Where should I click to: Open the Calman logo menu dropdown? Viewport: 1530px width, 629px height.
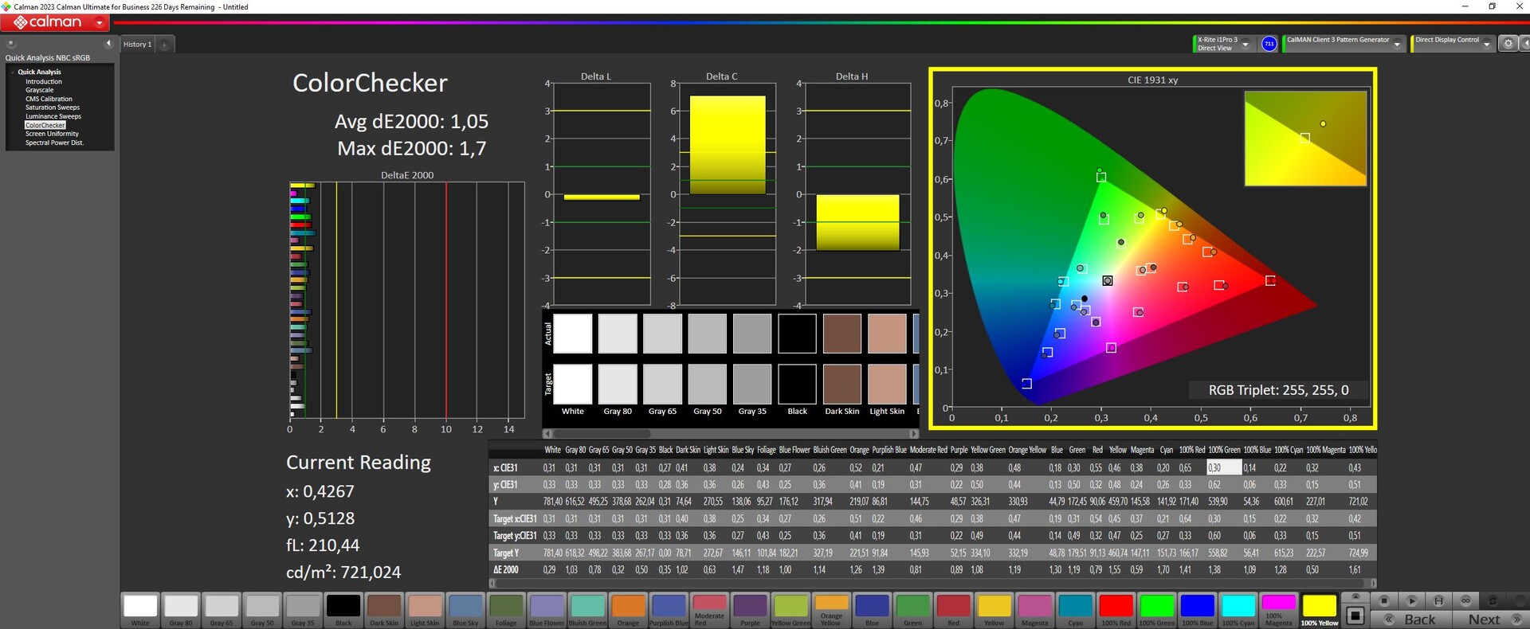point(100,23)
